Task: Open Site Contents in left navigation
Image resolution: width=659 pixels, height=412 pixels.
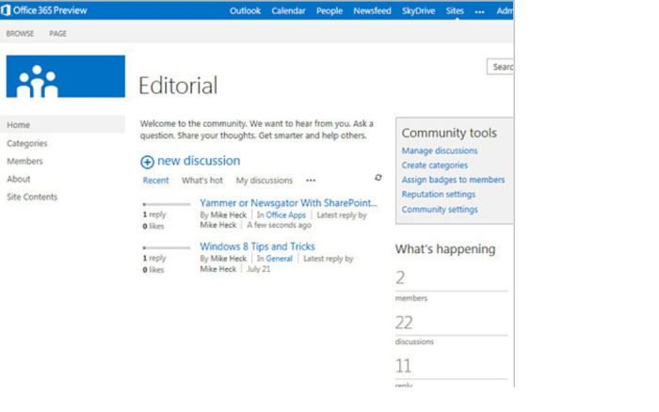Action: 32,197
